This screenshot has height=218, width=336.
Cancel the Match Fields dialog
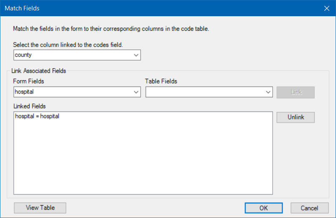309,208
